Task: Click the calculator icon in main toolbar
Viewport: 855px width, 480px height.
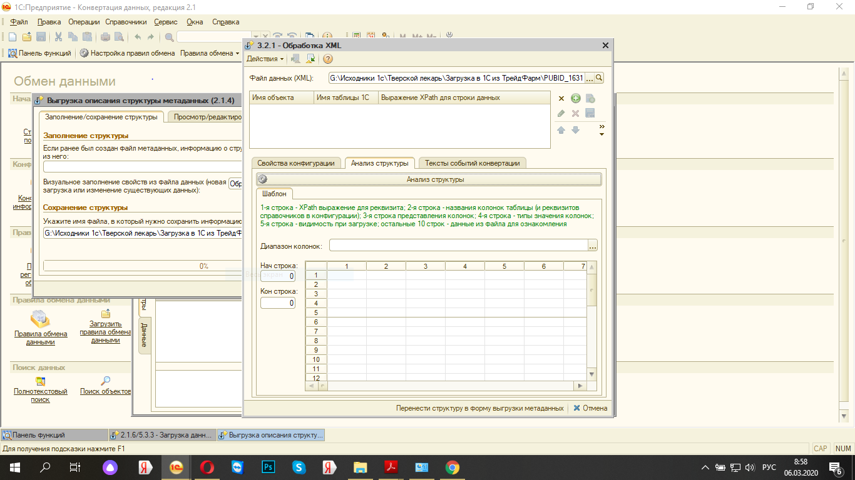Action: (x=356, y=37)
